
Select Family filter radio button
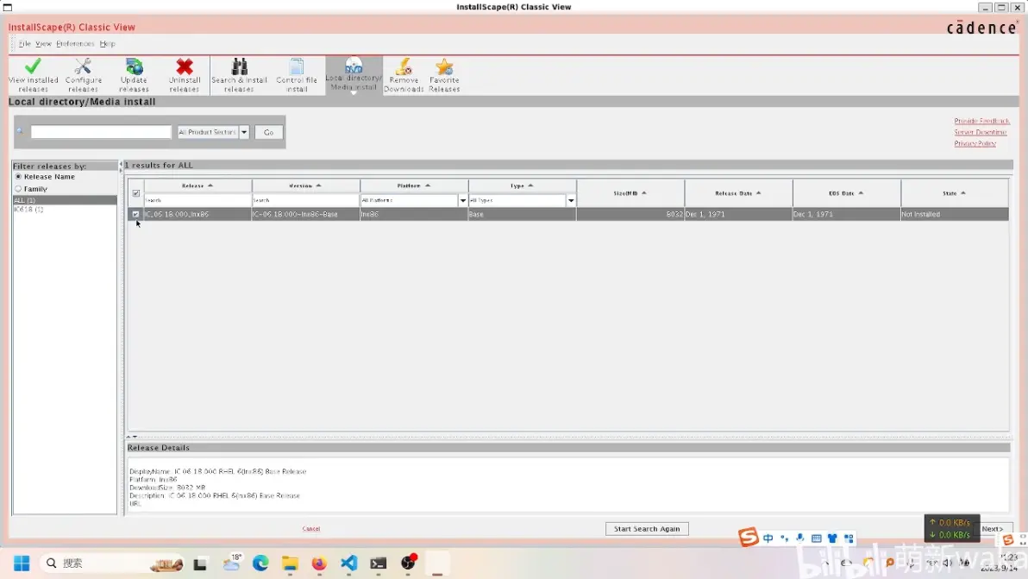point(18,189)
